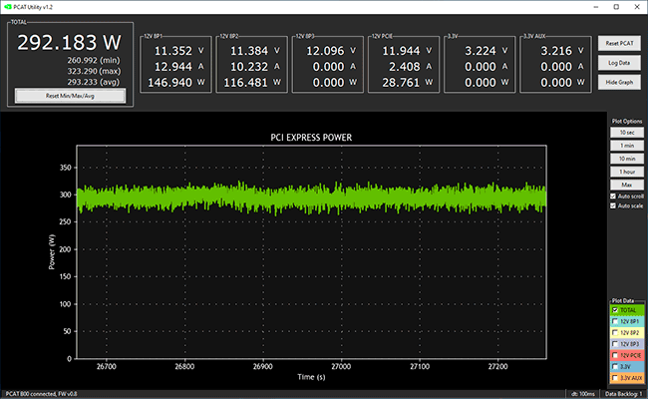Select the 10 min plot option
Image resolution: width=648 pixels, height=399 pixels.
(625, 159)
